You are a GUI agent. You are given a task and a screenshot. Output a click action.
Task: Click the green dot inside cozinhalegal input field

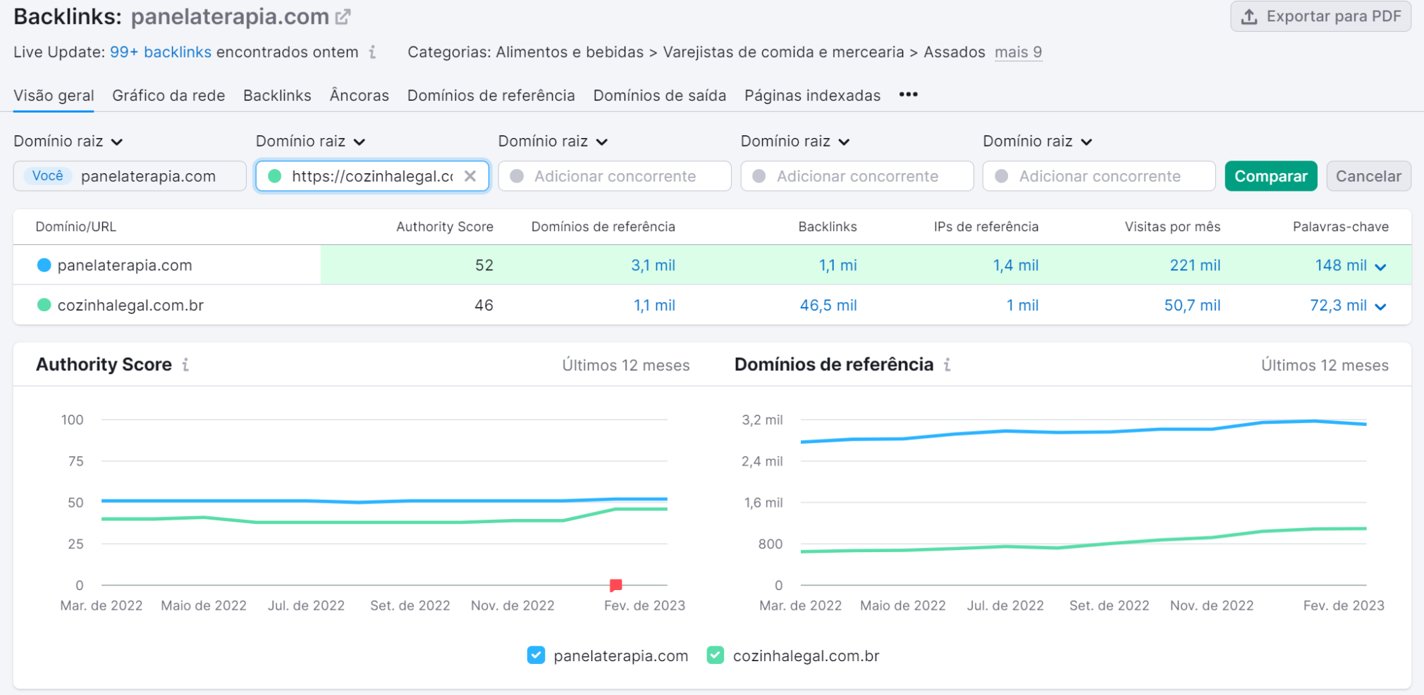click(275, 176)
